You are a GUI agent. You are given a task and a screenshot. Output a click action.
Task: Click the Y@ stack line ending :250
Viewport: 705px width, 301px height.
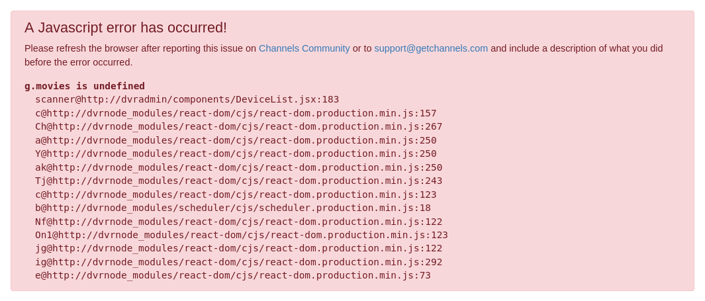click(x=236, y=153)
